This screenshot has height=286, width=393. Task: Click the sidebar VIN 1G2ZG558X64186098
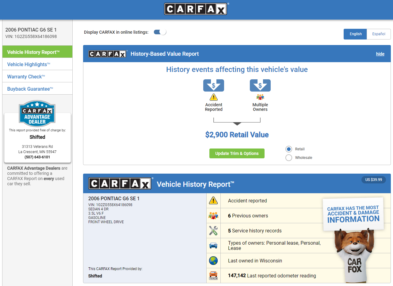click(x=31, y=36)
